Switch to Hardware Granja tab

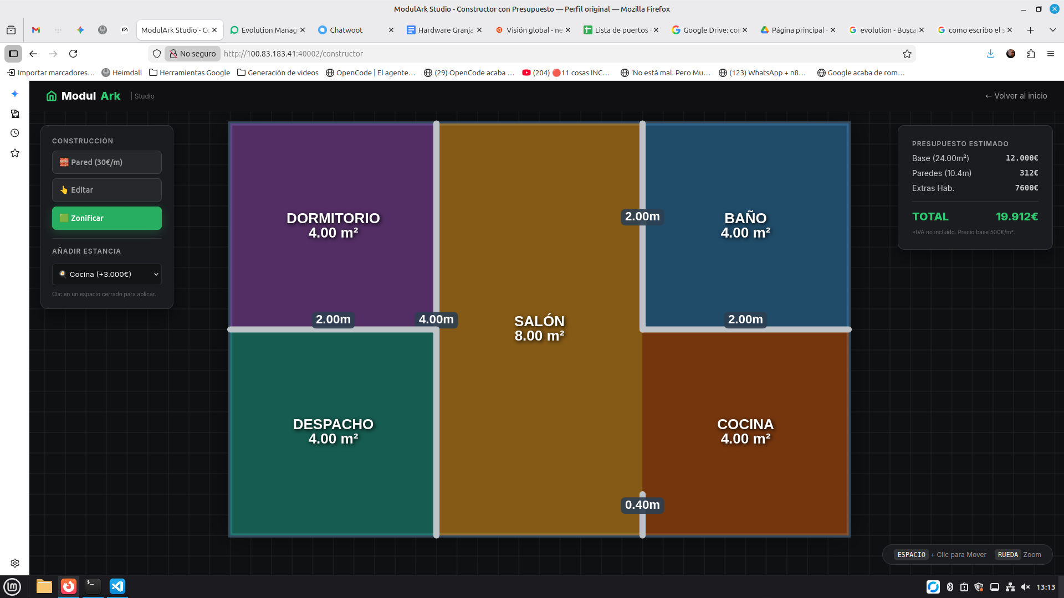[x=444, y=30]
